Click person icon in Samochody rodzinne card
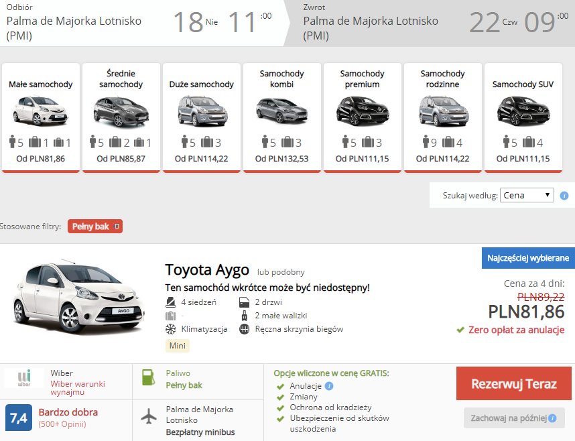 [x=426, y=141]
